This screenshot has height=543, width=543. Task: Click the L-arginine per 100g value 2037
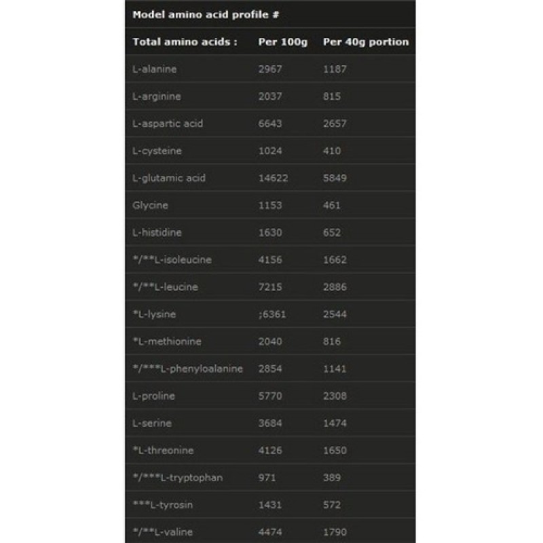(x=270, y=96)
